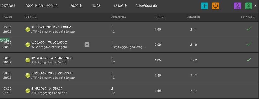259x99 pixels.
Task: Collapse the ticket with the white up arrow
Action: tap(255, 6)
